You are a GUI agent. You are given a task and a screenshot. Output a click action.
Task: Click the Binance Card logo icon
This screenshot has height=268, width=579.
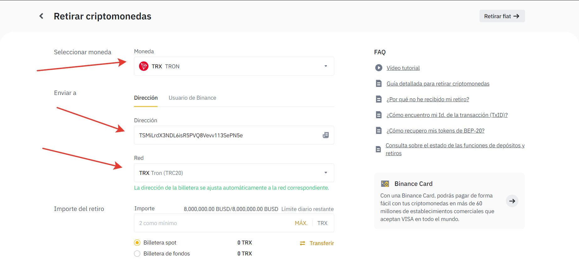(x=385, y=184)
